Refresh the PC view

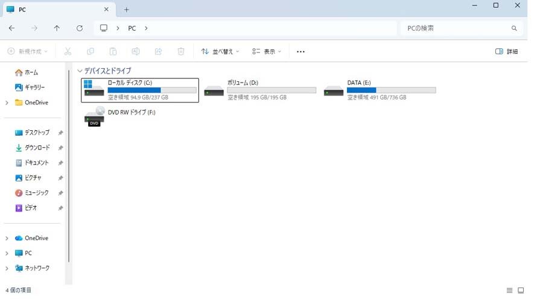click(80, 28)
